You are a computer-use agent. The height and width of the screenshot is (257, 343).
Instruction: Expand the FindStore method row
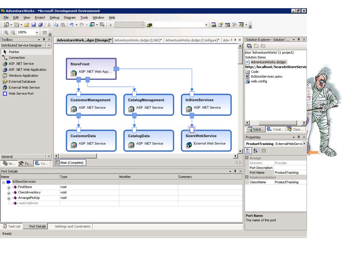point(9,188)
